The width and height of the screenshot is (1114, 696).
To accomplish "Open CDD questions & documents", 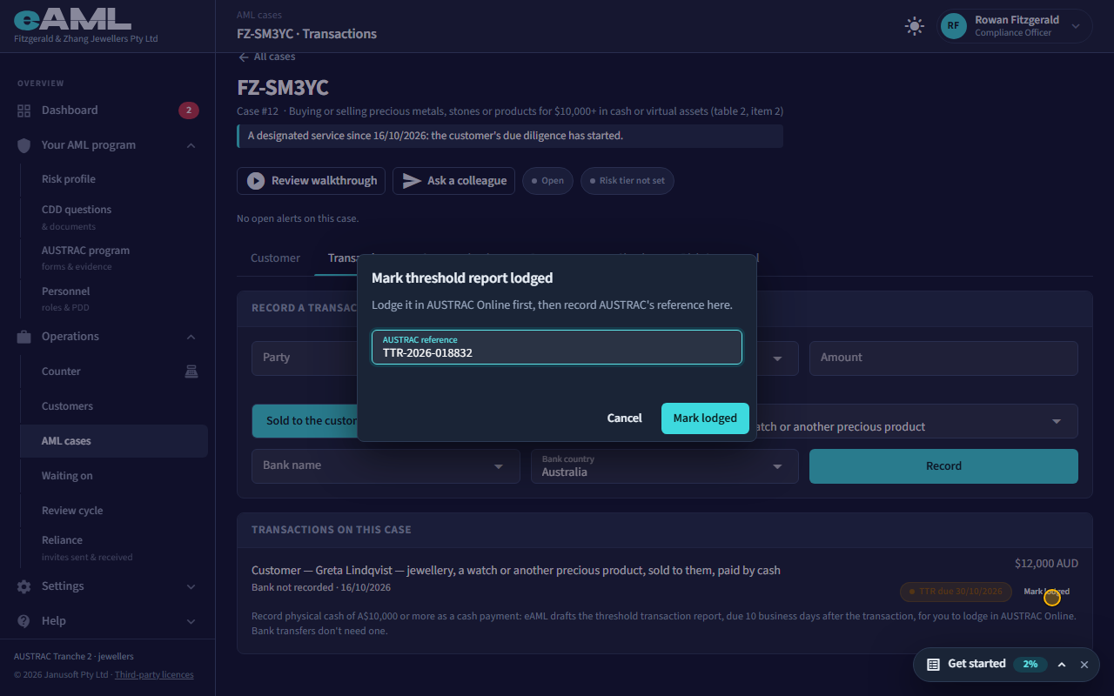I will (77, 217).
